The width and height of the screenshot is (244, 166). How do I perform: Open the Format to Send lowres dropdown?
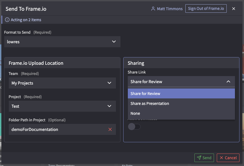tap(62, 42)
